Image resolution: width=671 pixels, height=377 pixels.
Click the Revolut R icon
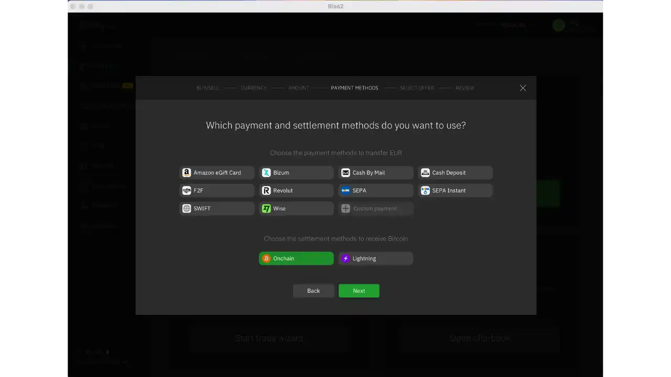click(x=266, y=190)
